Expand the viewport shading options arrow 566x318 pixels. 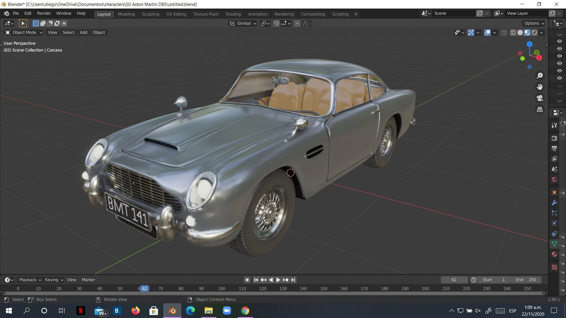(542, 33)
